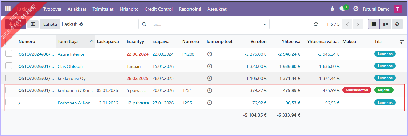The height and width of the screenshot is (136, 408).
Task: Expand the search options dropdown arrow
Action: point(264,24)
